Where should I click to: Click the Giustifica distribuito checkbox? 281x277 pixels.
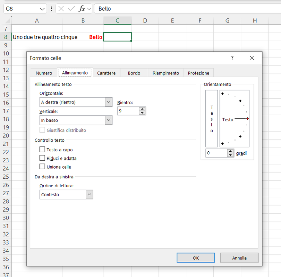coord(42,130)
